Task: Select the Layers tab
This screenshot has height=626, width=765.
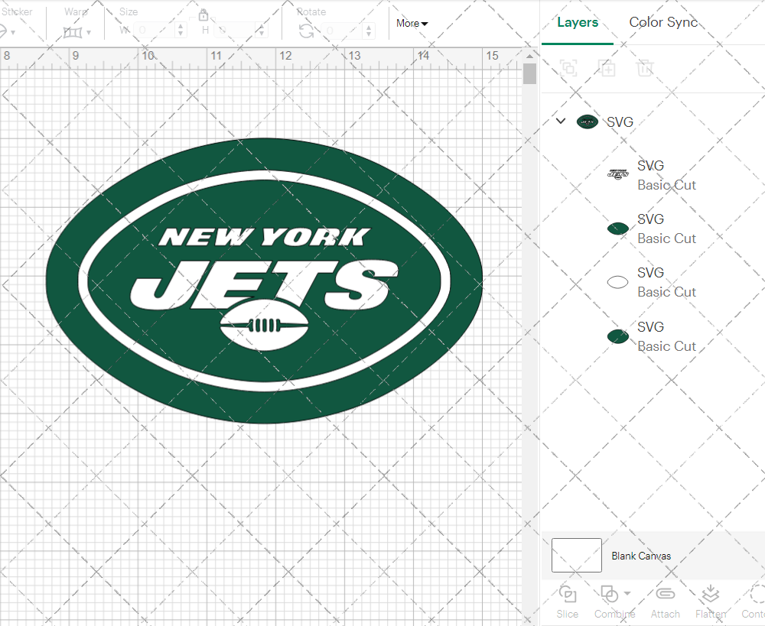Action: click(578, 22)
